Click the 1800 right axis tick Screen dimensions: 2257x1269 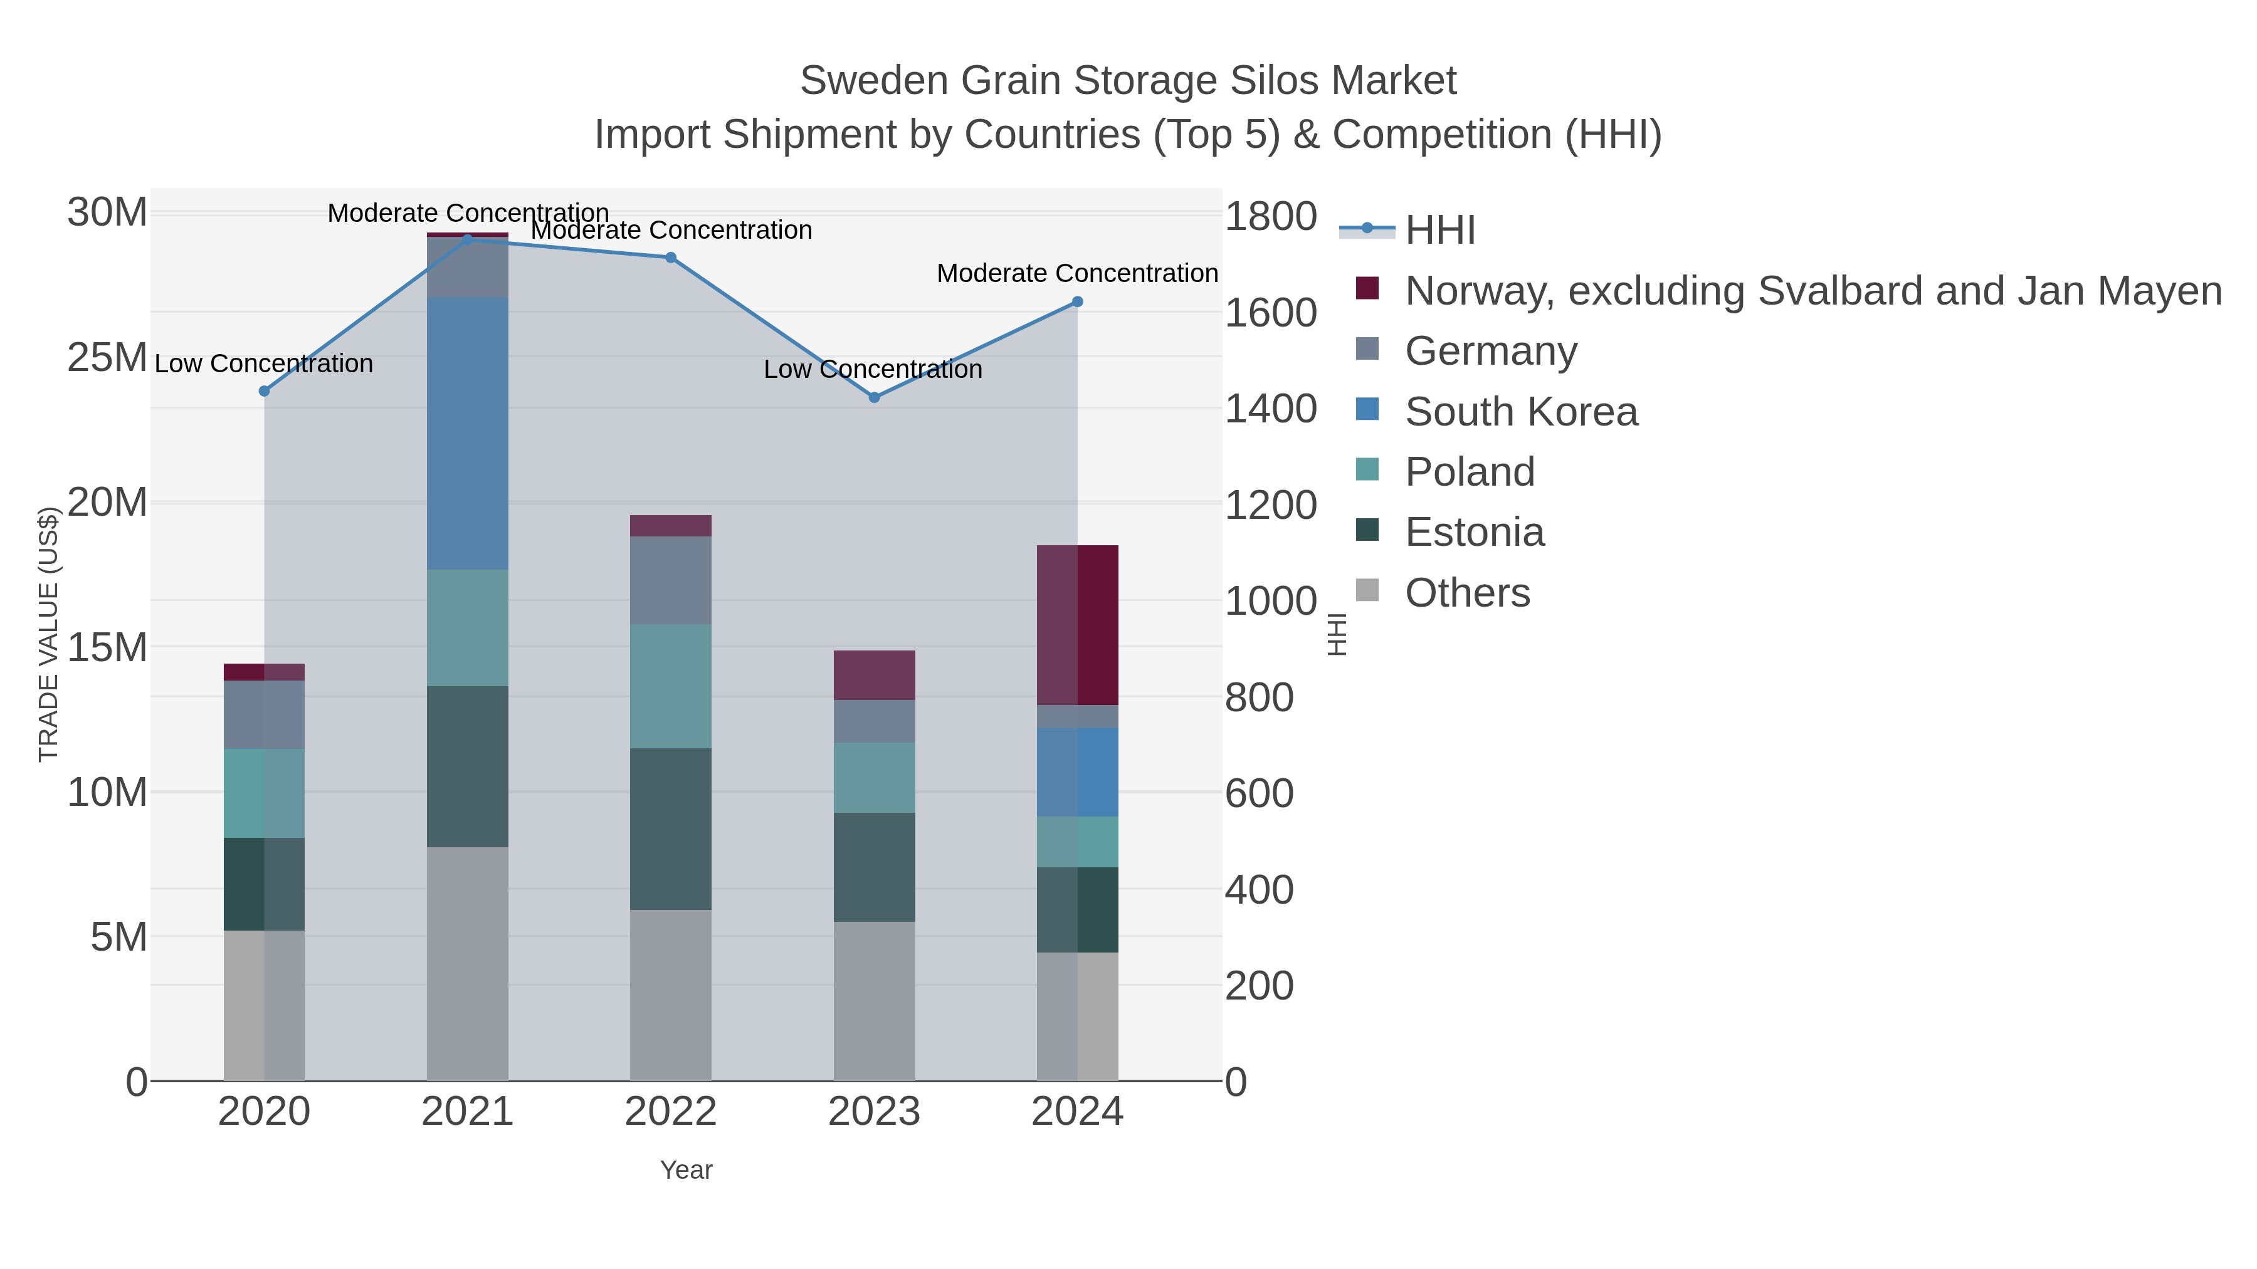click(x=1270, y=216)
